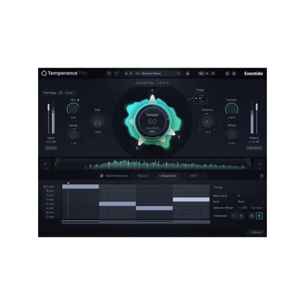Select the A min chord row

click(50, 208)
